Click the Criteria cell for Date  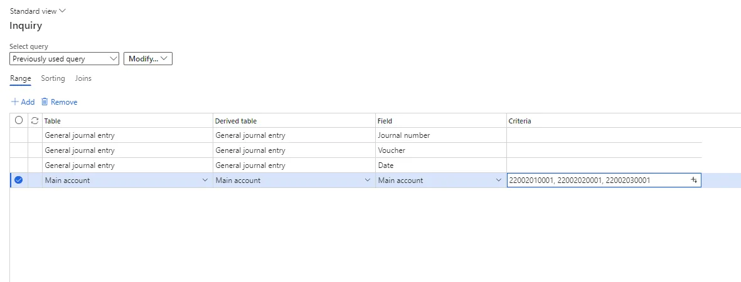604,165
